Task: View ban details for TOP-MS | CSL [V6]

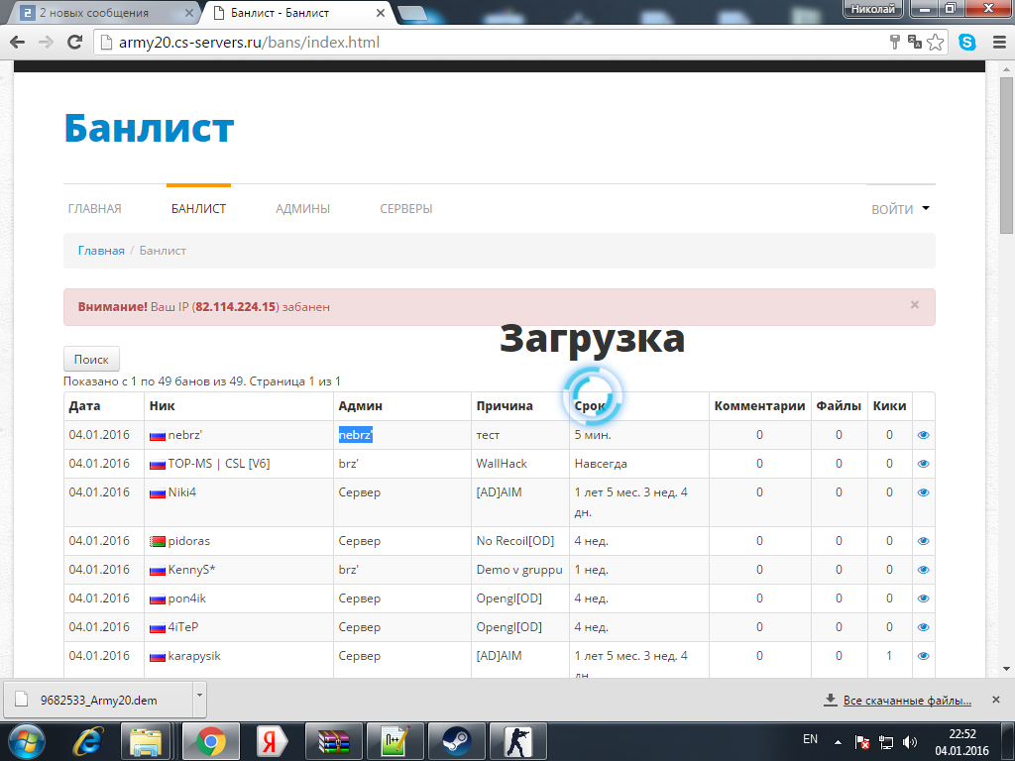Action: click(x=923, y=464)
